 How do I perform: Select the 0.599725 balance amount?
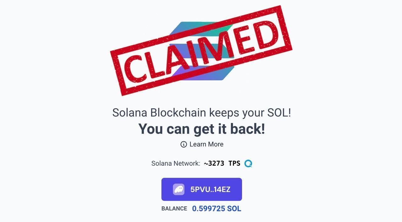click(209, 209)
